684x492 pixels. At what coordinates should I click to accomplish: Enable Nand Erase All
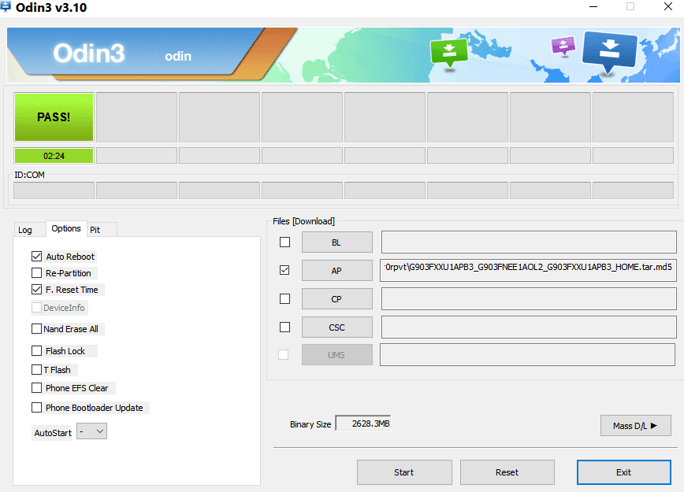tap(36, 328)
